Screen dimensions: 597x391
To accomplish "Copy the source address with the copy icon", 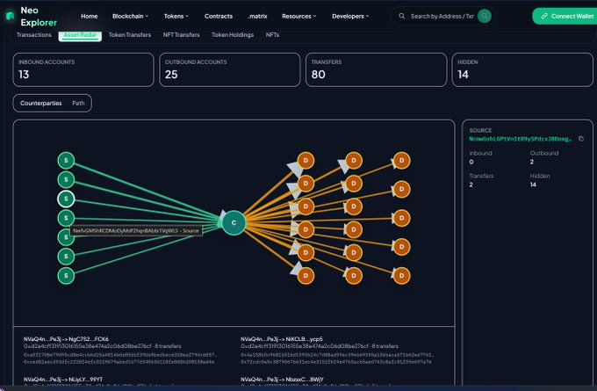I will [581, 139].
